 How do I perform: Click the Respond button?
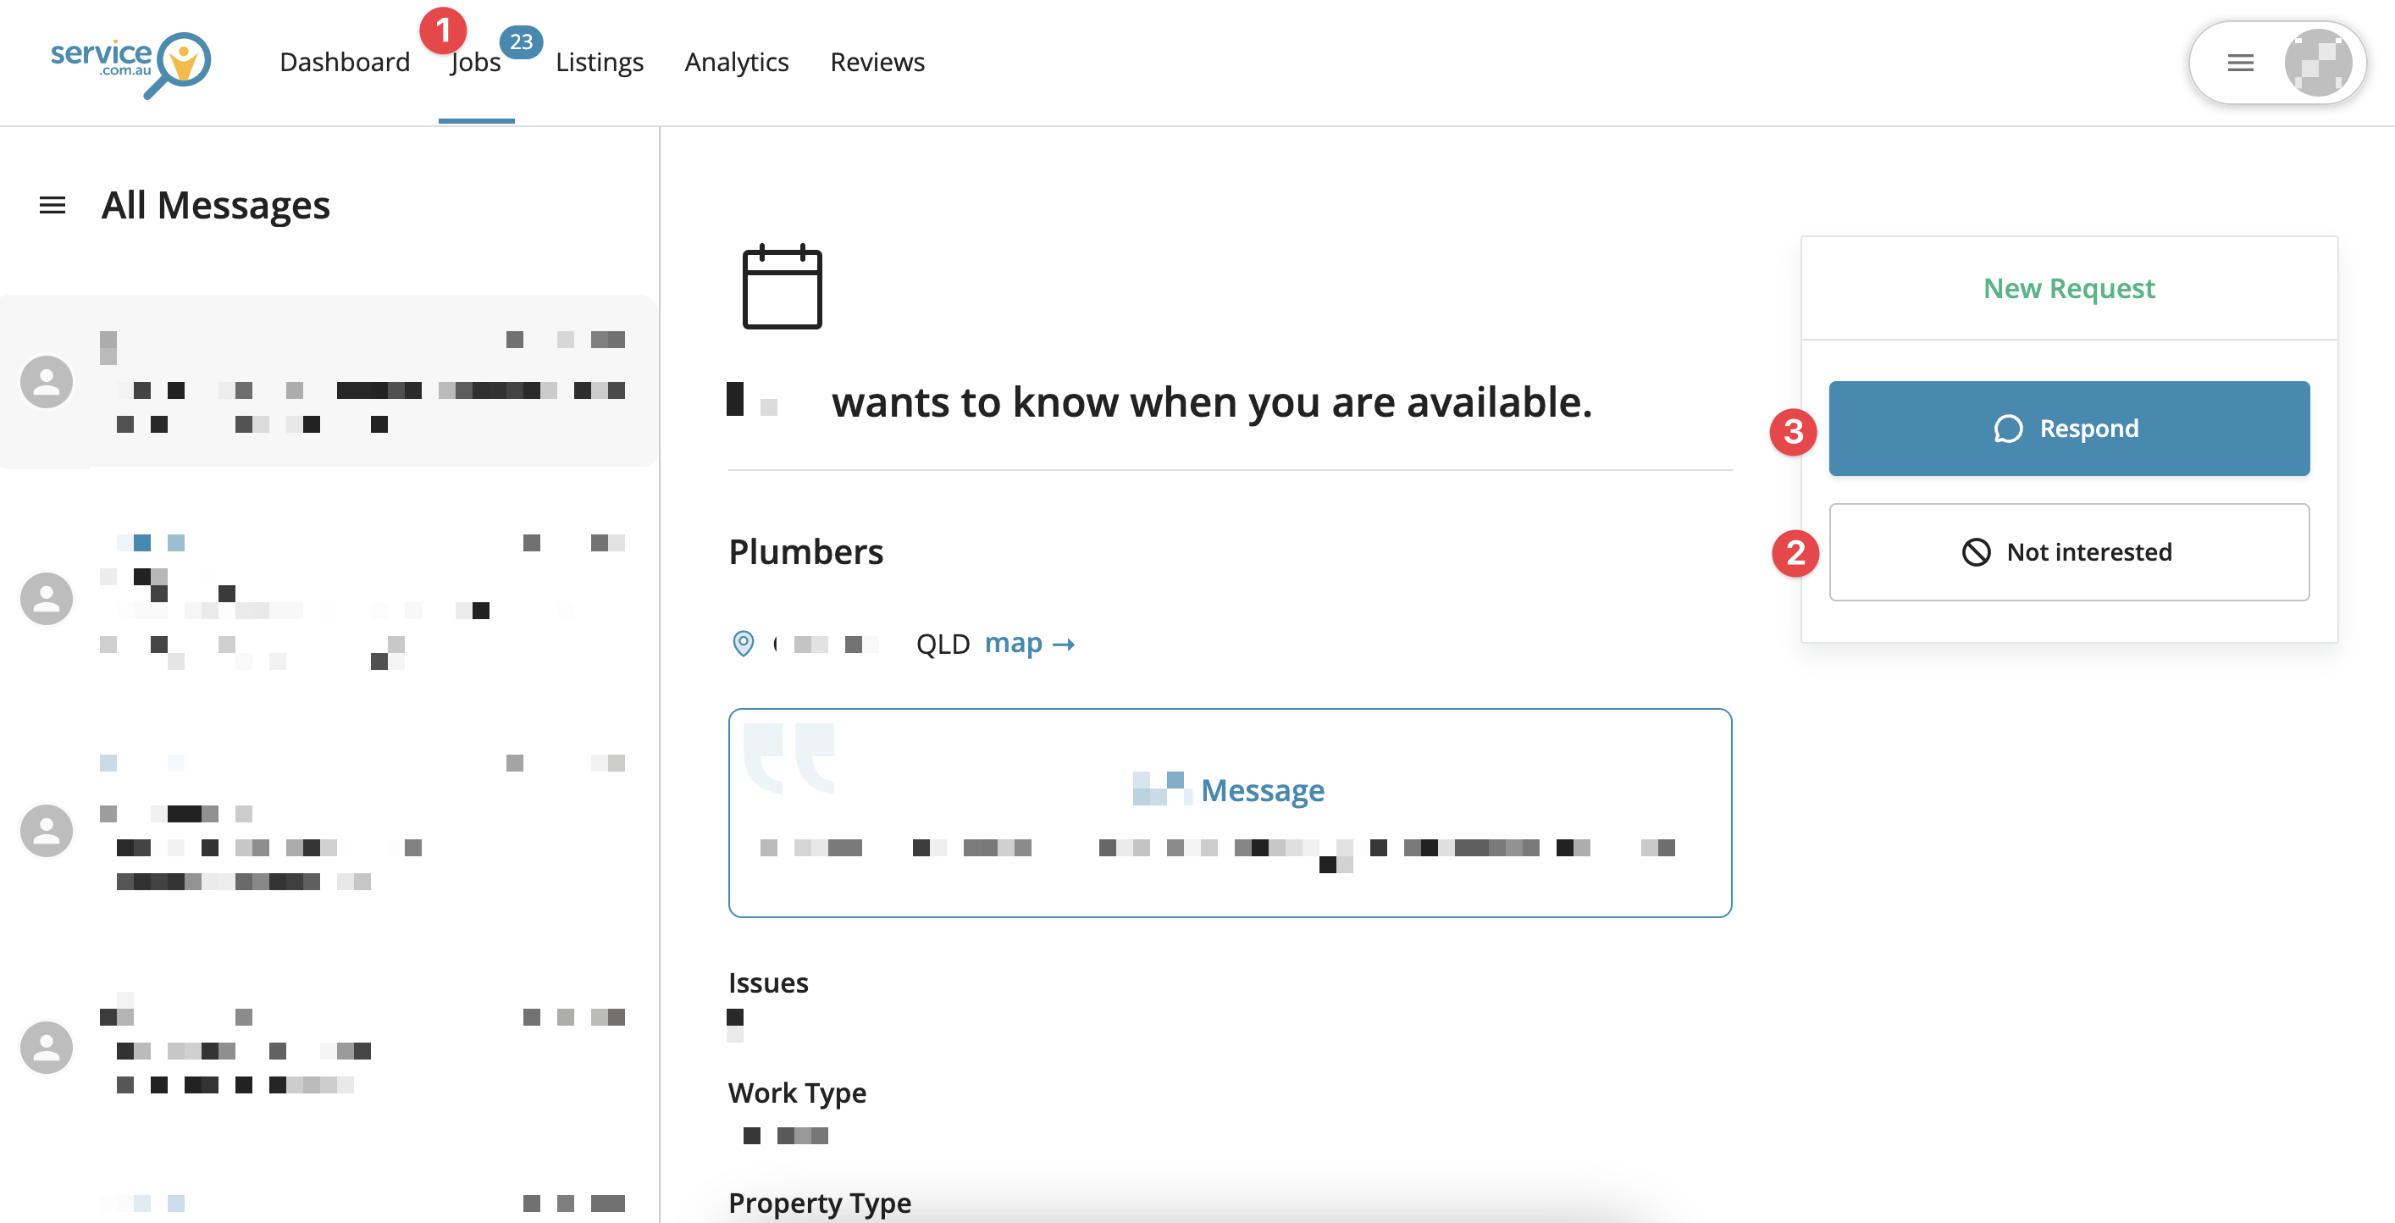[2069, 429]
